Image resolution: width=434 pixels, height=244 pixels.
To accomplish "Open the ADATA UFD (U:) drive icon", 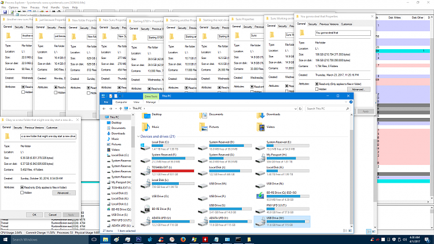I will (x=145, y=221).
